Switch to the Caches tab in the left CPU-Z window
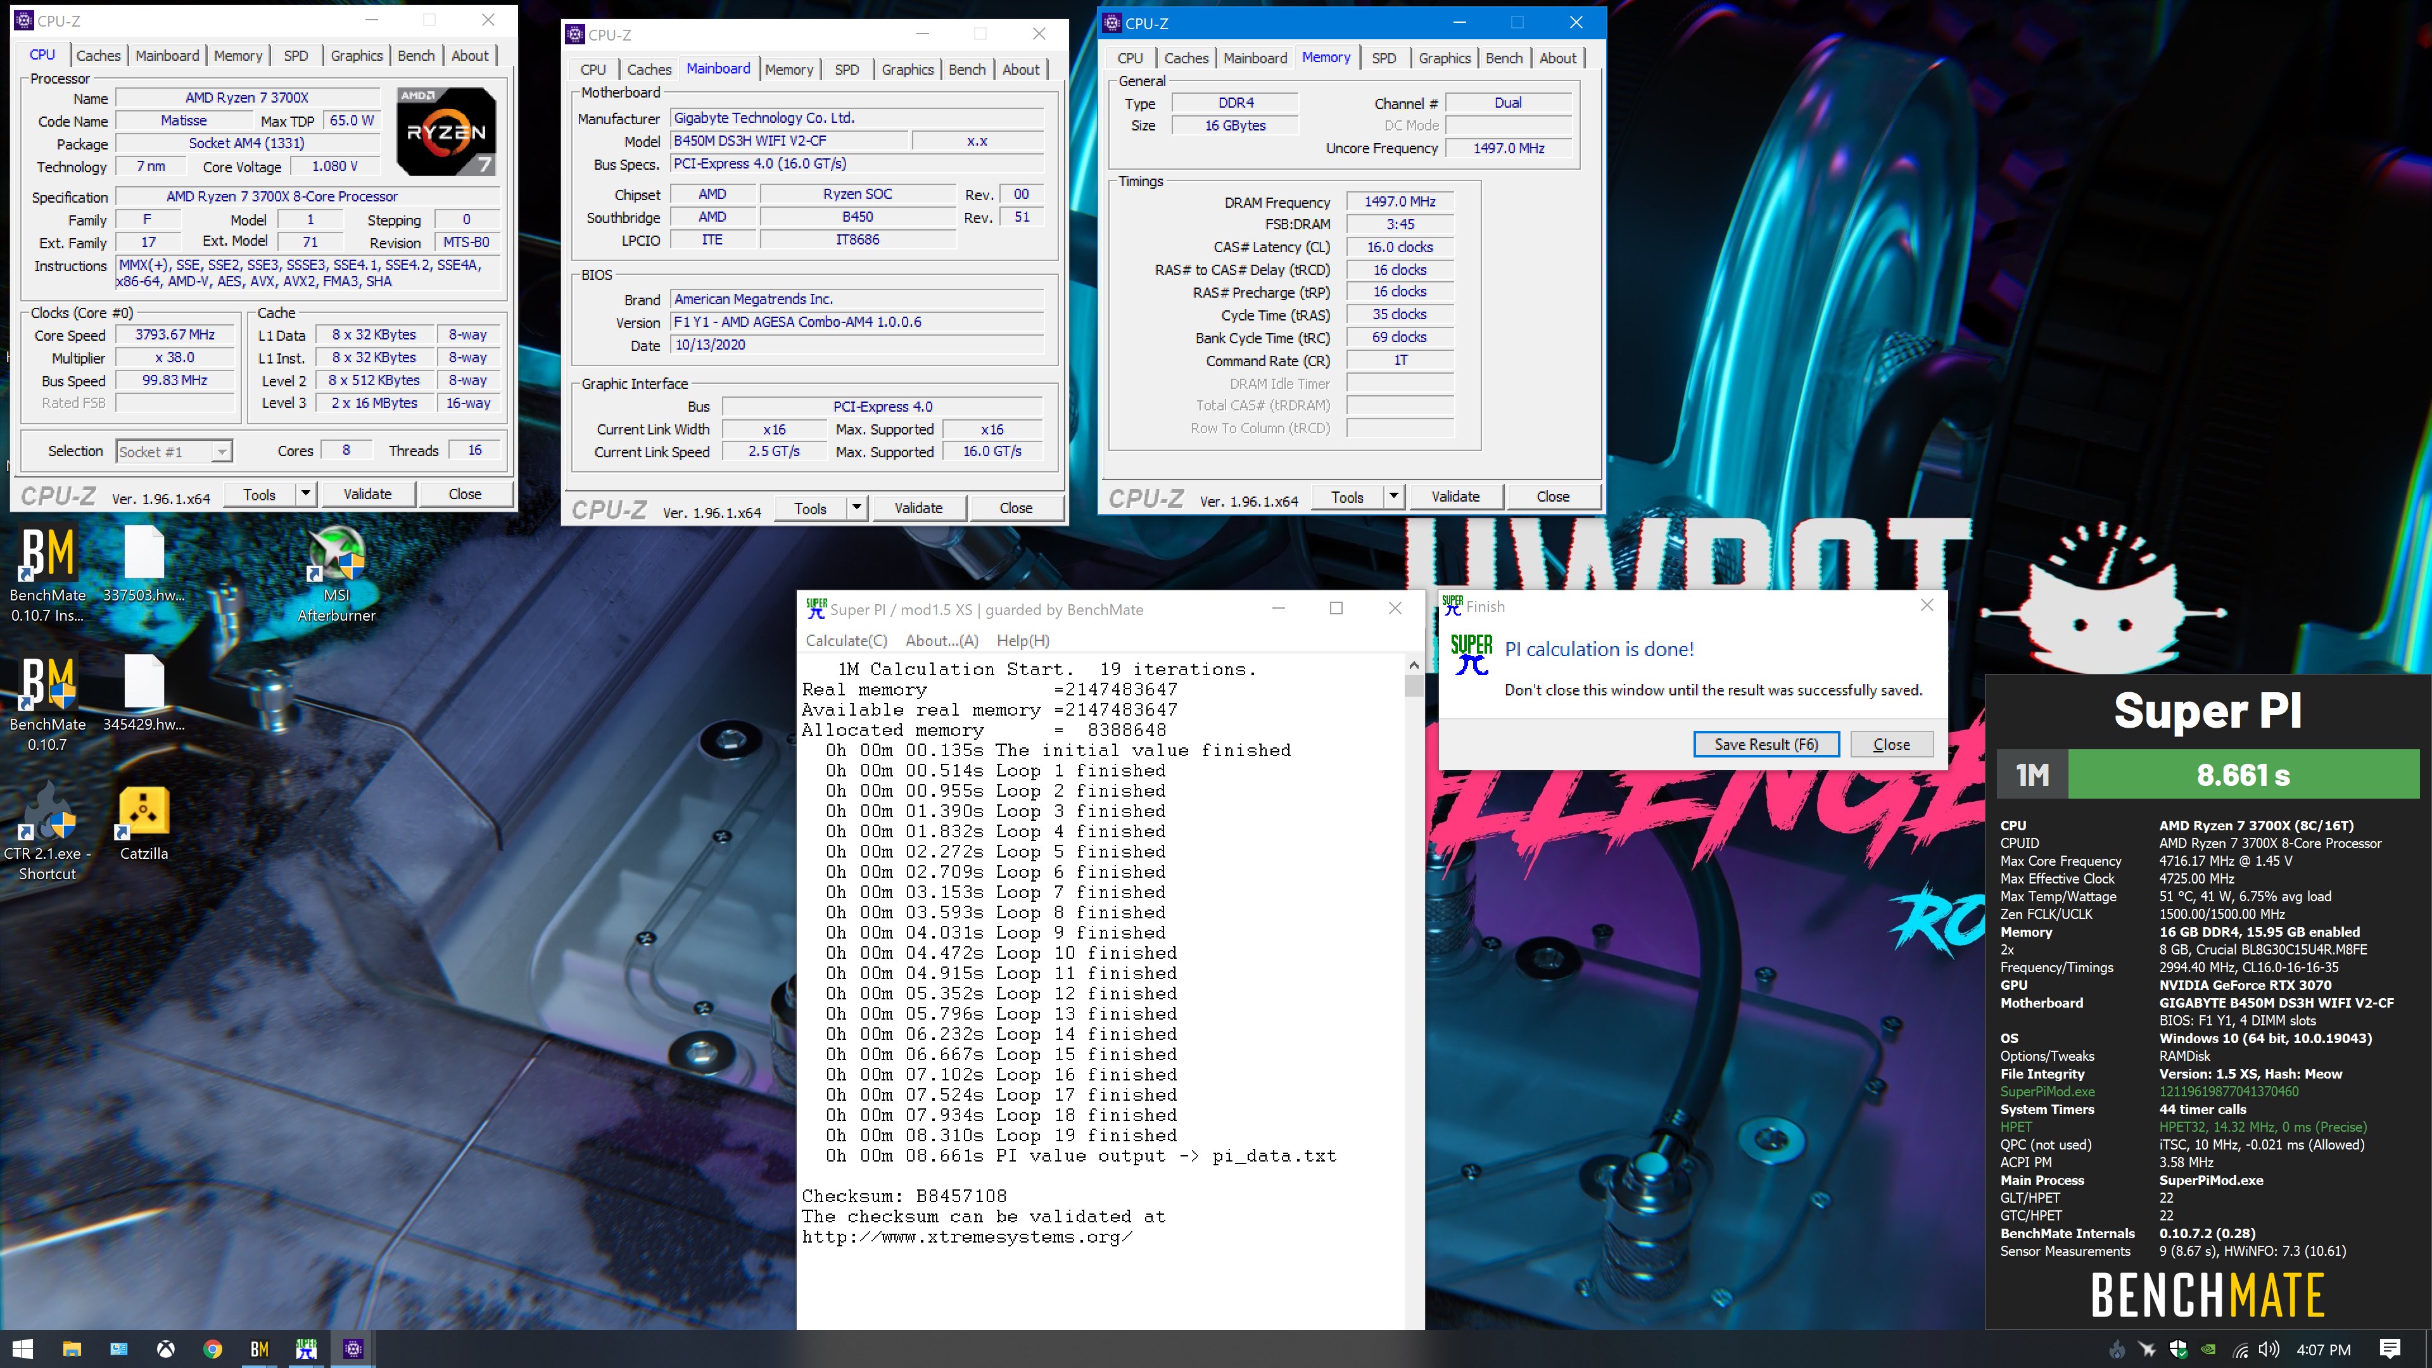 98,56
